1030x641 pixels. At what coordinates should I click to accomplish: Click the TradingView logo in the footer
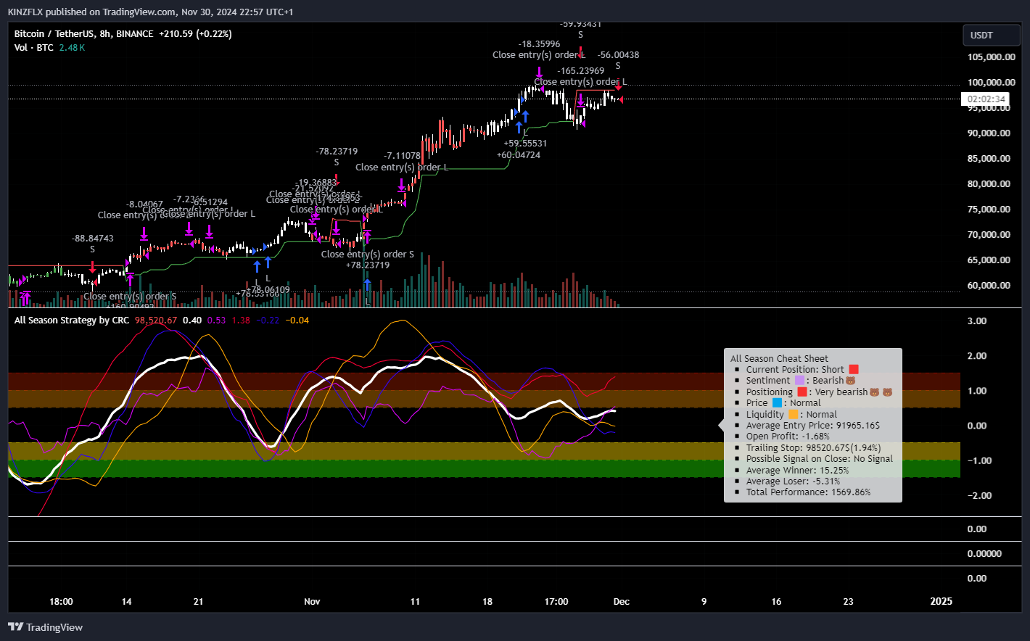coord(46,627)
